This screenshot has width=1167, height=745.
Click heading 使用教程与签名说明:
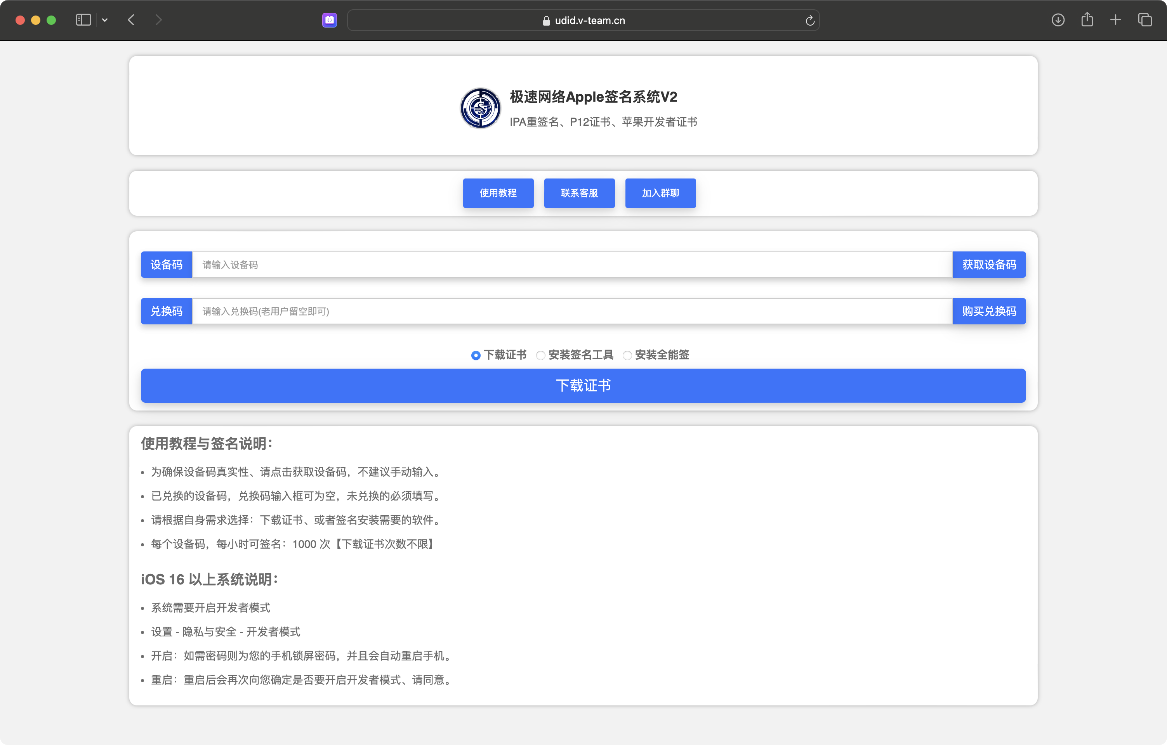207,444
